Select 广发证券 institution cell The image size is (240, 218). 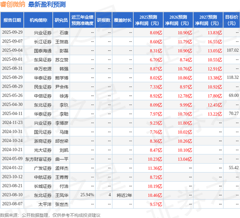click(43, 168)
